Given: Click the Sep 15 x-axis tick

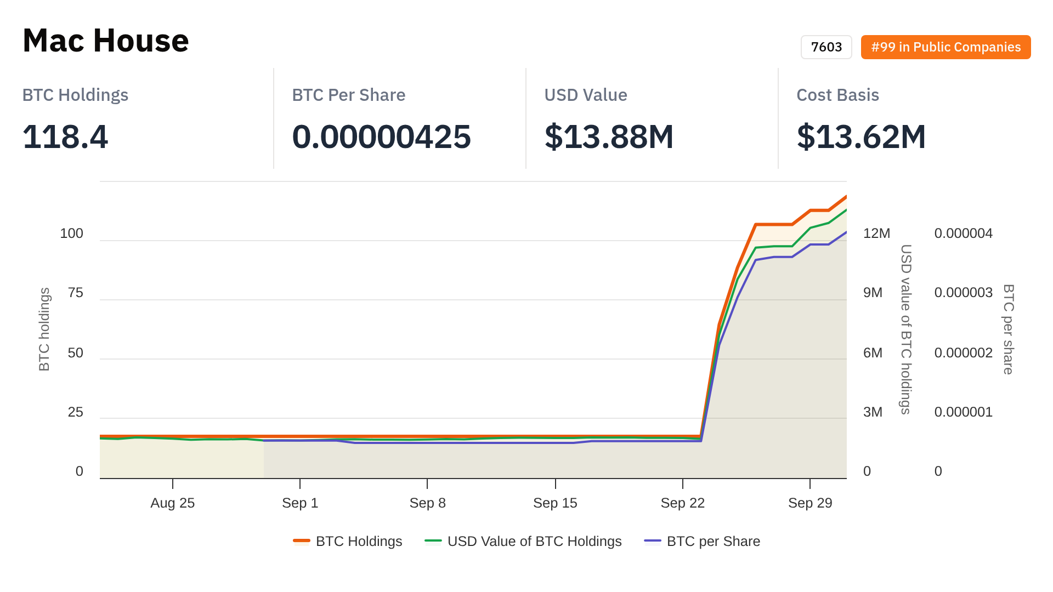Looking at the screenshot, I should [x=555, y=503].
